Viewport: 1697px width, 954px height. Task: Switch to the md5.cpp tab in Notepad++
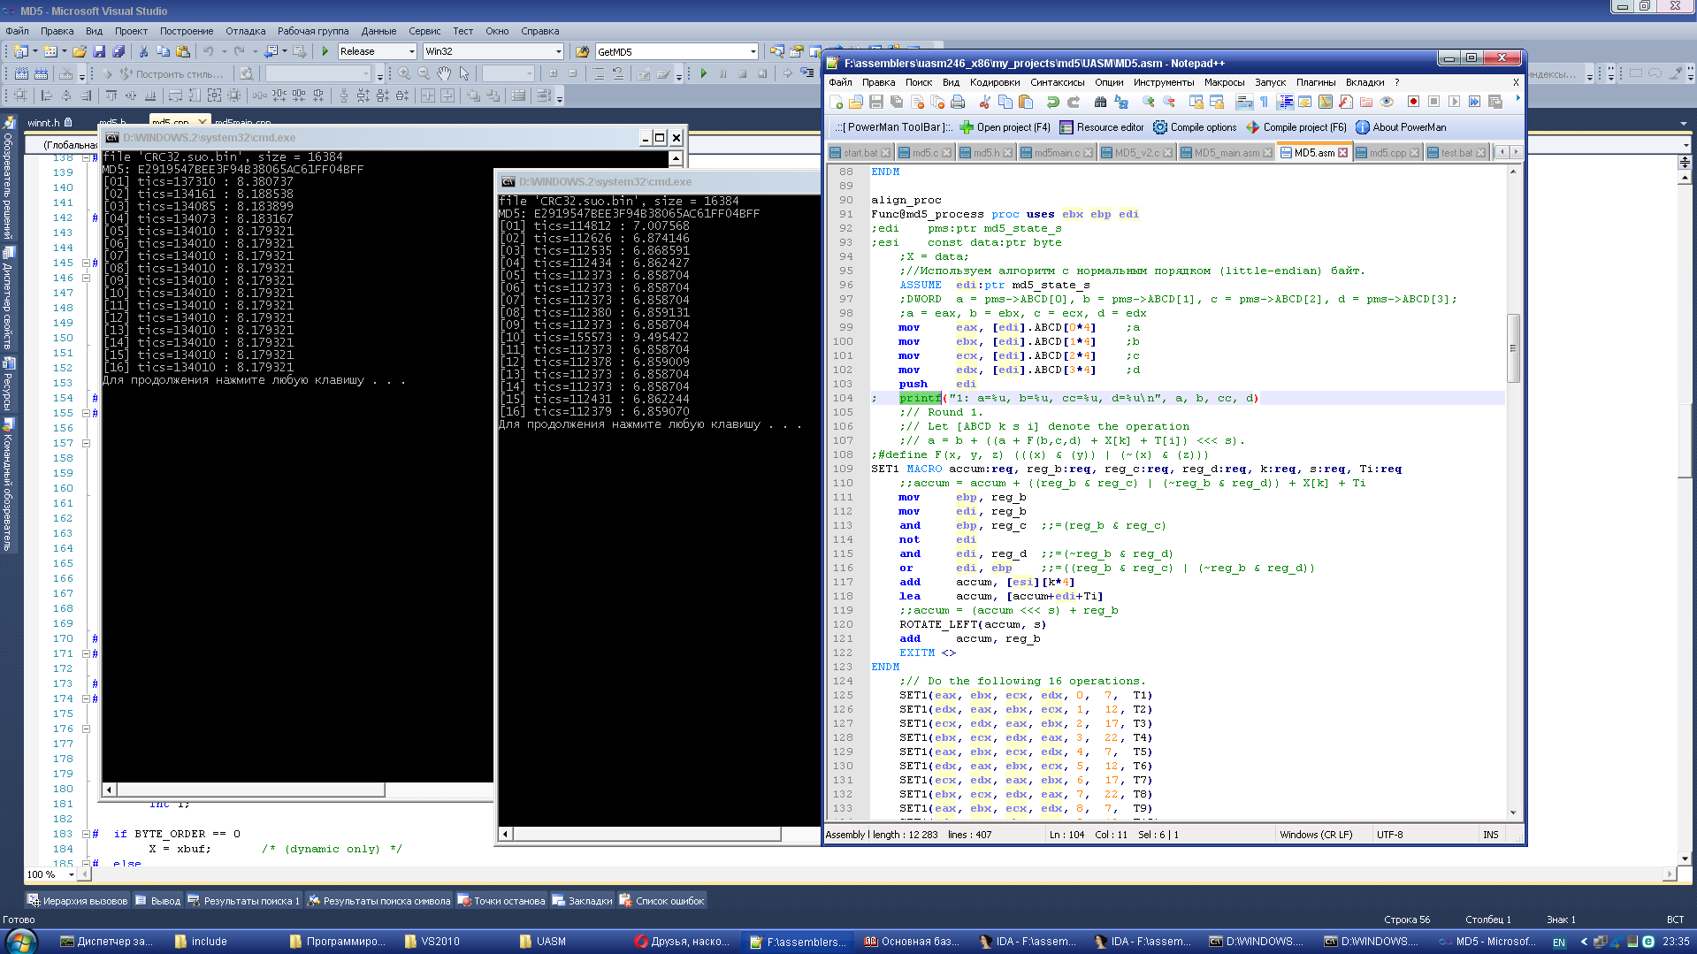click(x=1387, y=153)
